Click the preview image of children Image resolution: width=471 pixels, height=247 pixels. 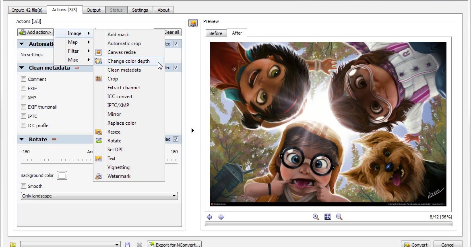pyautogui.click(x=328, y=124)
